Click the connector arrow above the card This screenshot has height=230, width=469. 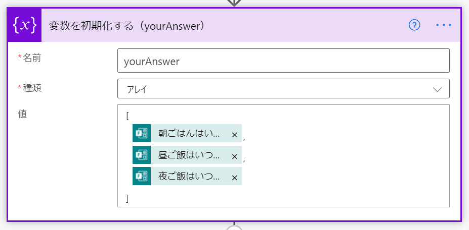pyautogui.click(x=234, y=3)
